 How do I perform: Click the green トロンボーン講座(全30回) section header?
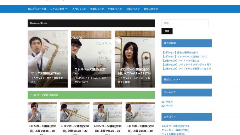click(x=91, y=95)
